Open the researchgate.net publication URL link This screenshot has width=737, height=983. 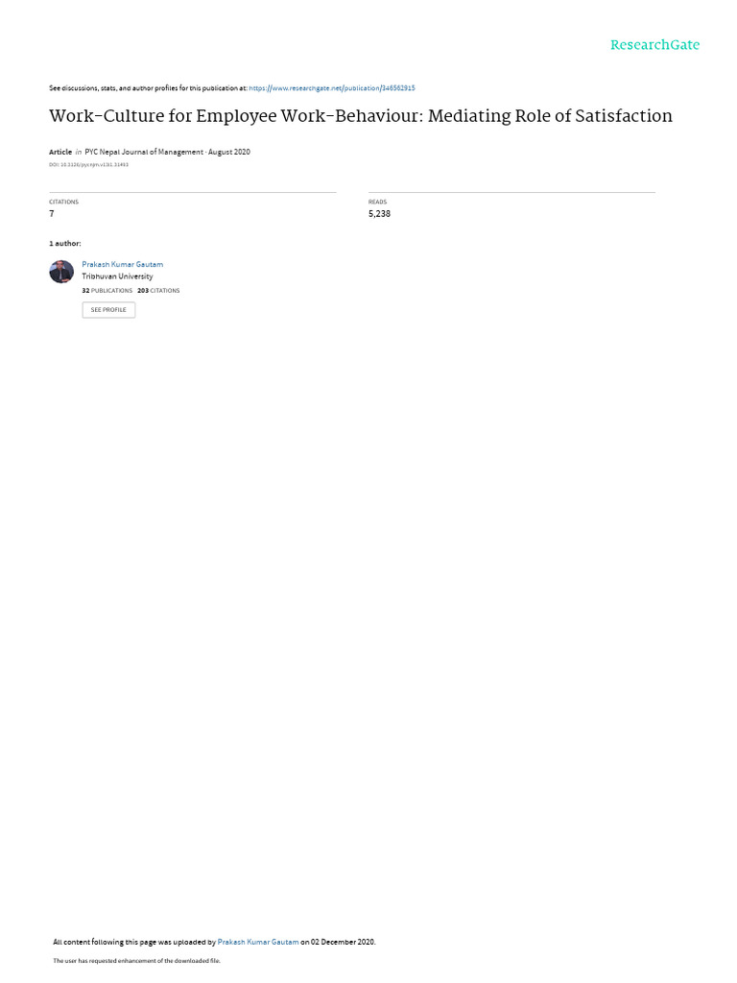tap(331, 88)
